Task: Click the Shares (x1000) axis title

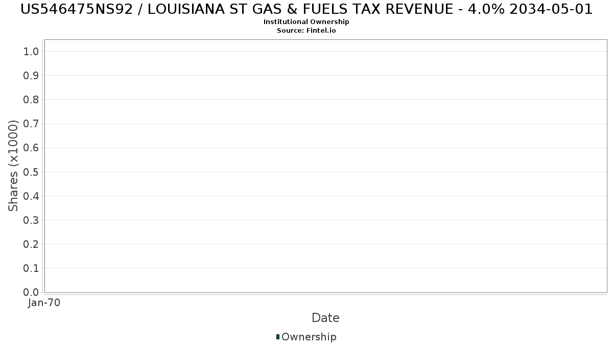Action: [13, 166]
